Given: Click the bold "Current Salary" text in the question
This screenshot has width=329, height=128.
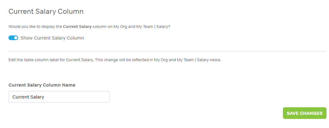Looking at the screenshot, I should click(77, 27).
